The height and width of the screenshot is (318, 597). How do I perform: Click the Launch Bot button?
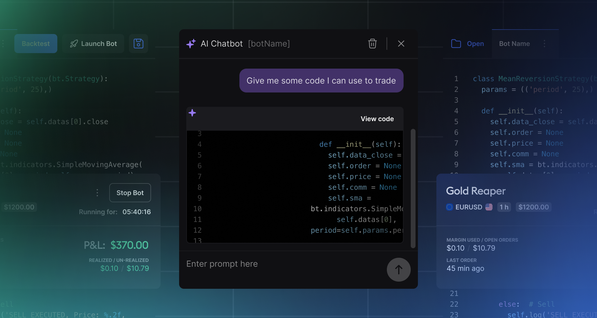click(93, 44)
